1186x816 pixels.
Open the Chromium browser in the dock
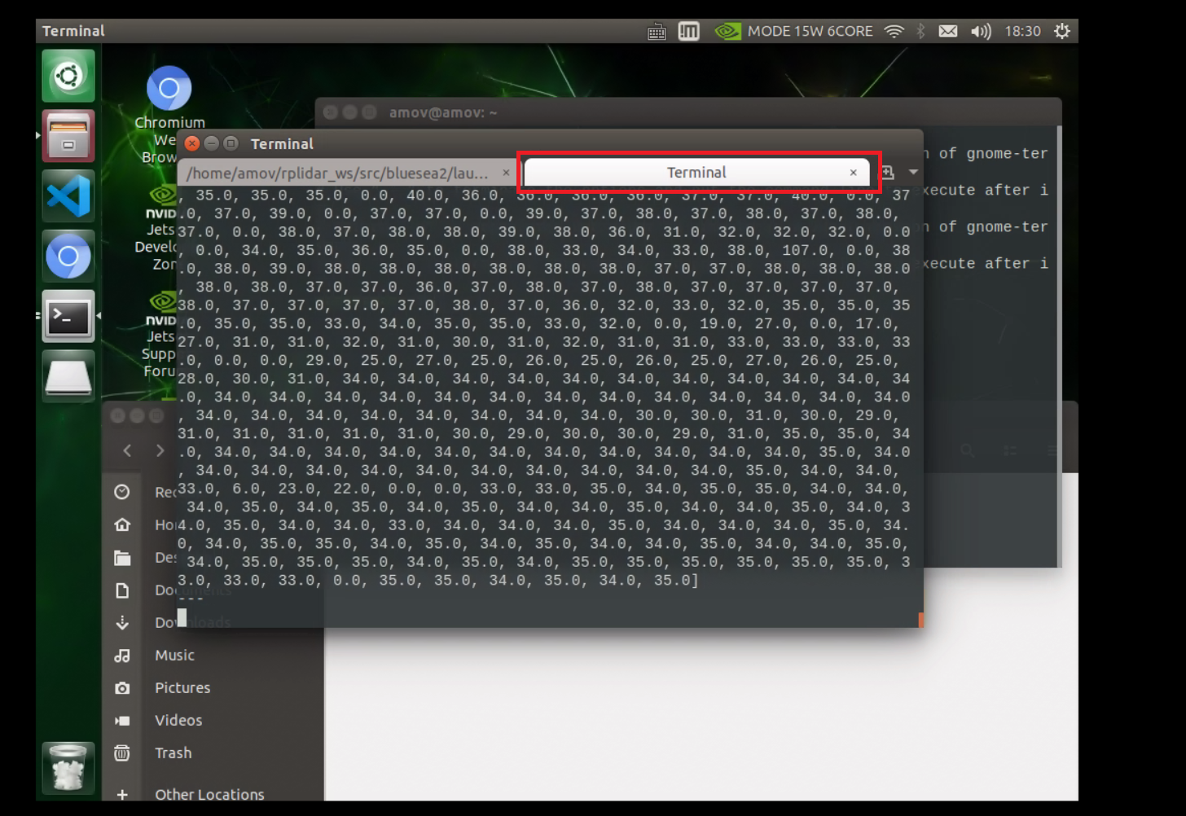(x=68, y=257)
